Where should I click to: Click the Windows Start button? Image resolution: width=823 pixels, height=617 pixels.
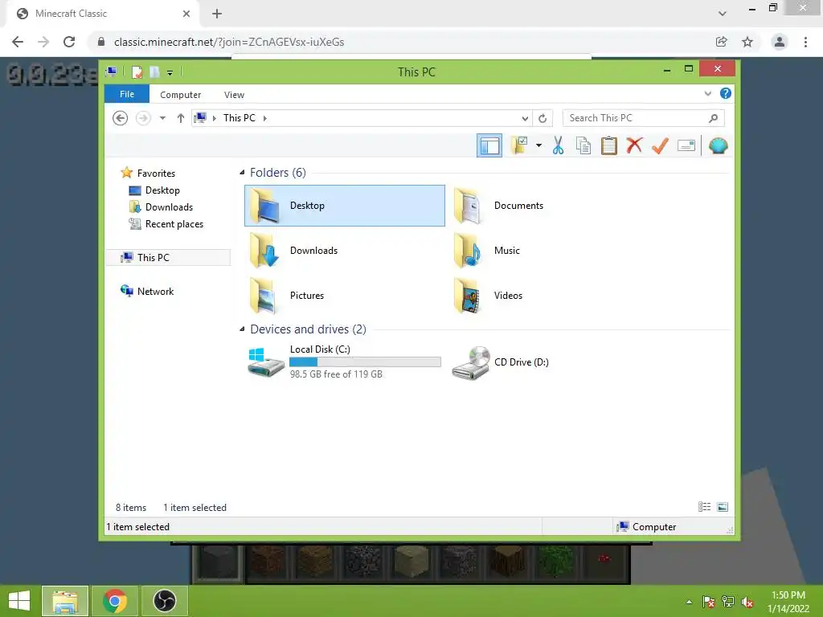tap(19, 601)
